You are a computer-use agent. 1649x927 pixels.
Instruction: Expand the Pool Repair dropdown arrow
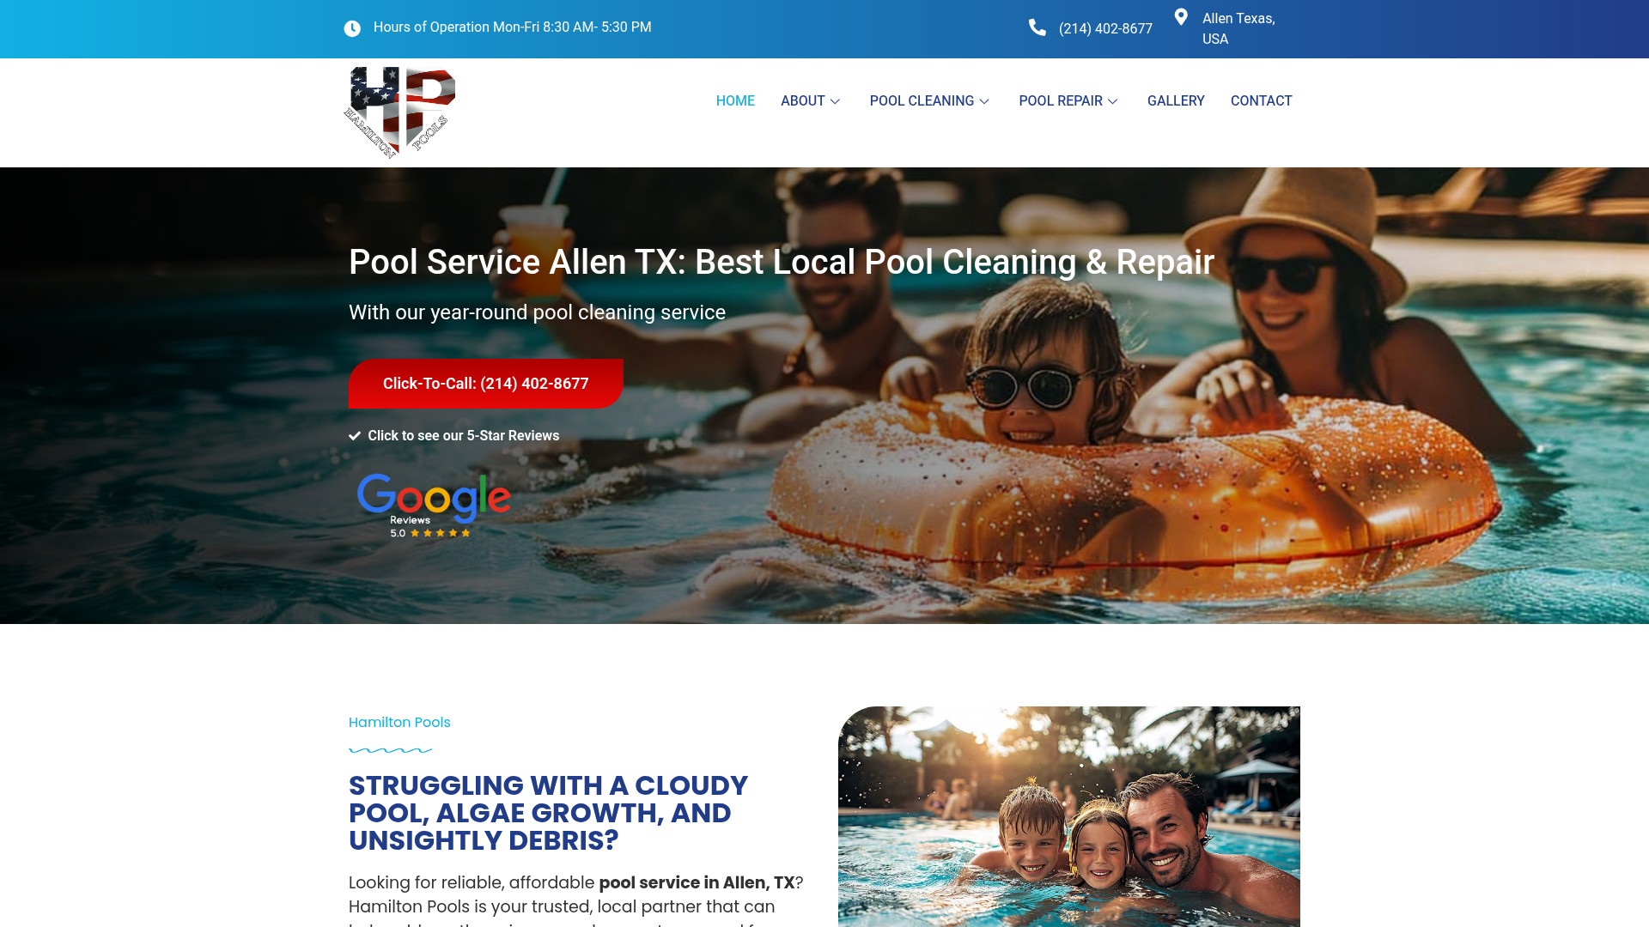(x=1112, y=101)
